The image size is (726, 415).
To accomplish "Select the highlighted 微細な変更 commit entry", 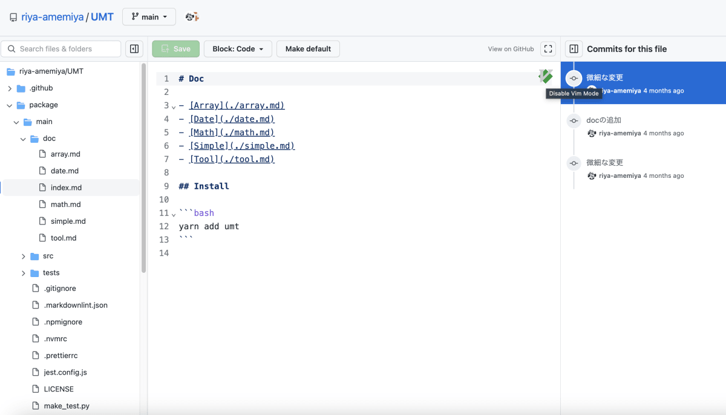I will (x=643, y=83).
